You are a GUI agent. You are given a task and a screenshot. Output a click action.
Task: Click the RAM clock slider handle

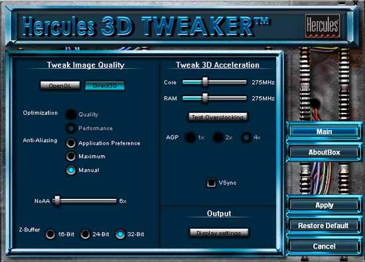205,98
